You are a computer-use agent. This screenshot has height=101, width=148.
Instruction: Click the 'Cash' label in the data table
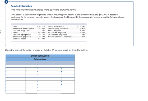[15, 26]
